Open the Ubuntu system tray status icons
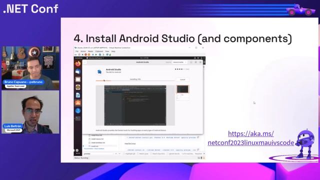Image resolution: width=320 pixels, height=180 pixels. pos(199,58)
